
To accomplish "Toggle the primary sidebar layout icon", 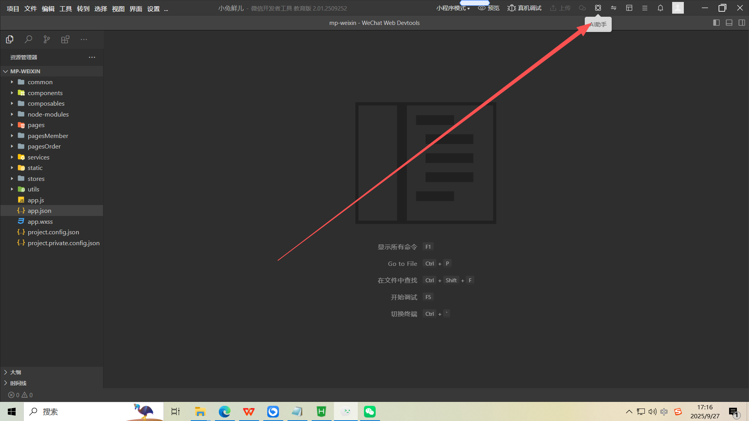I will point(716,23).
